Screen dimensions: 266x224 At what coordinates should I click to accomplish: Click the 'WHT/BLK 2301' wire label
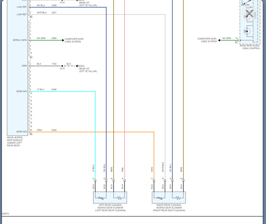[47, 13]
